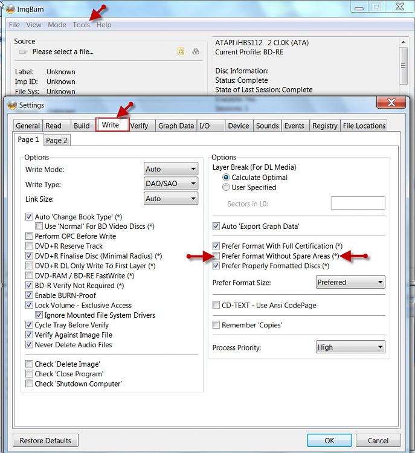Close the Settings dialog with red X
The image size is (415, 453).
[391, 103]
